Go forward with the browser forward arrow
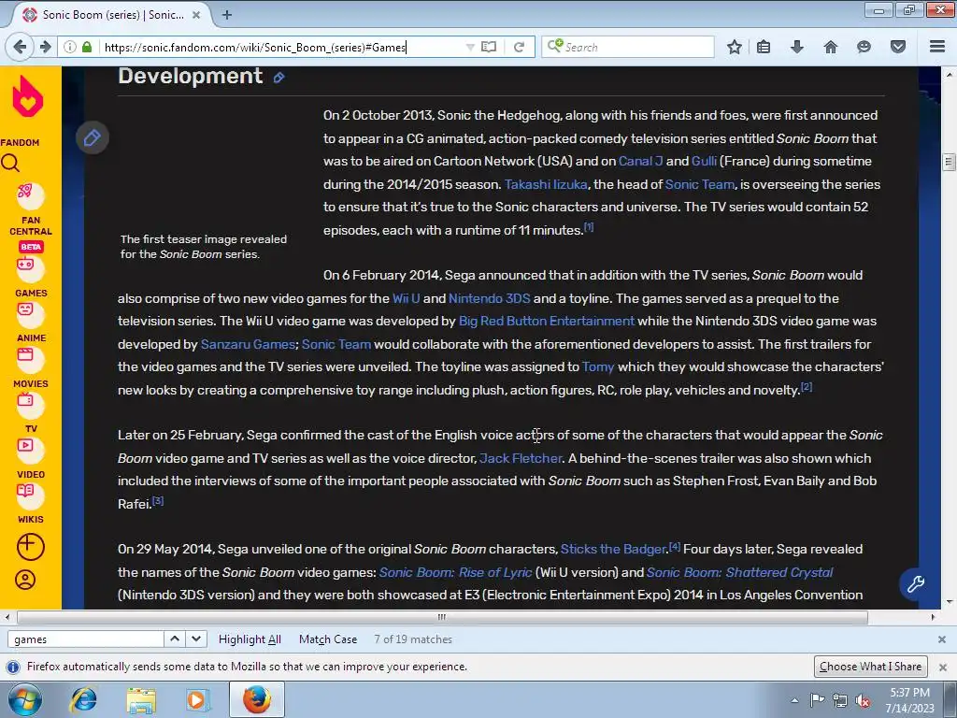The image size is (957, 718). coord(46,47)
